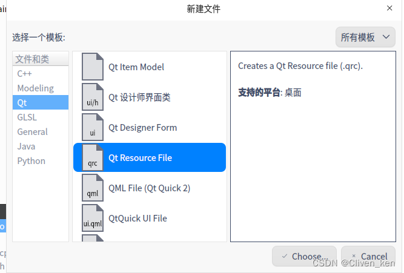Choose the Modeling category

tap(41, 88)
